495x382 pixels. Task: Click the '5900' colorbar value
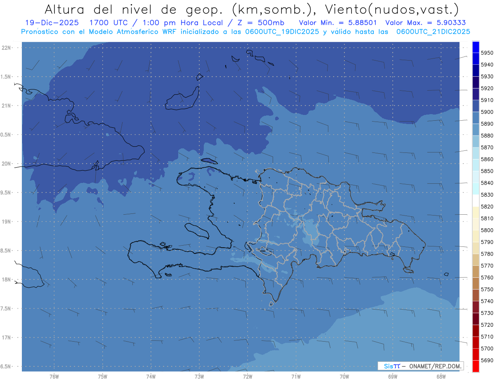487,112
